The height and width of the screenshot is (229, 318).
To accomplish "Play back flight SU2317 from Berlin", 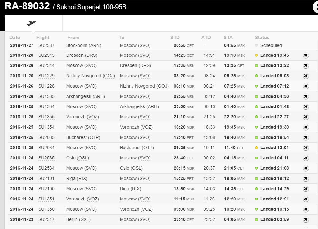I will coord(306,219).
